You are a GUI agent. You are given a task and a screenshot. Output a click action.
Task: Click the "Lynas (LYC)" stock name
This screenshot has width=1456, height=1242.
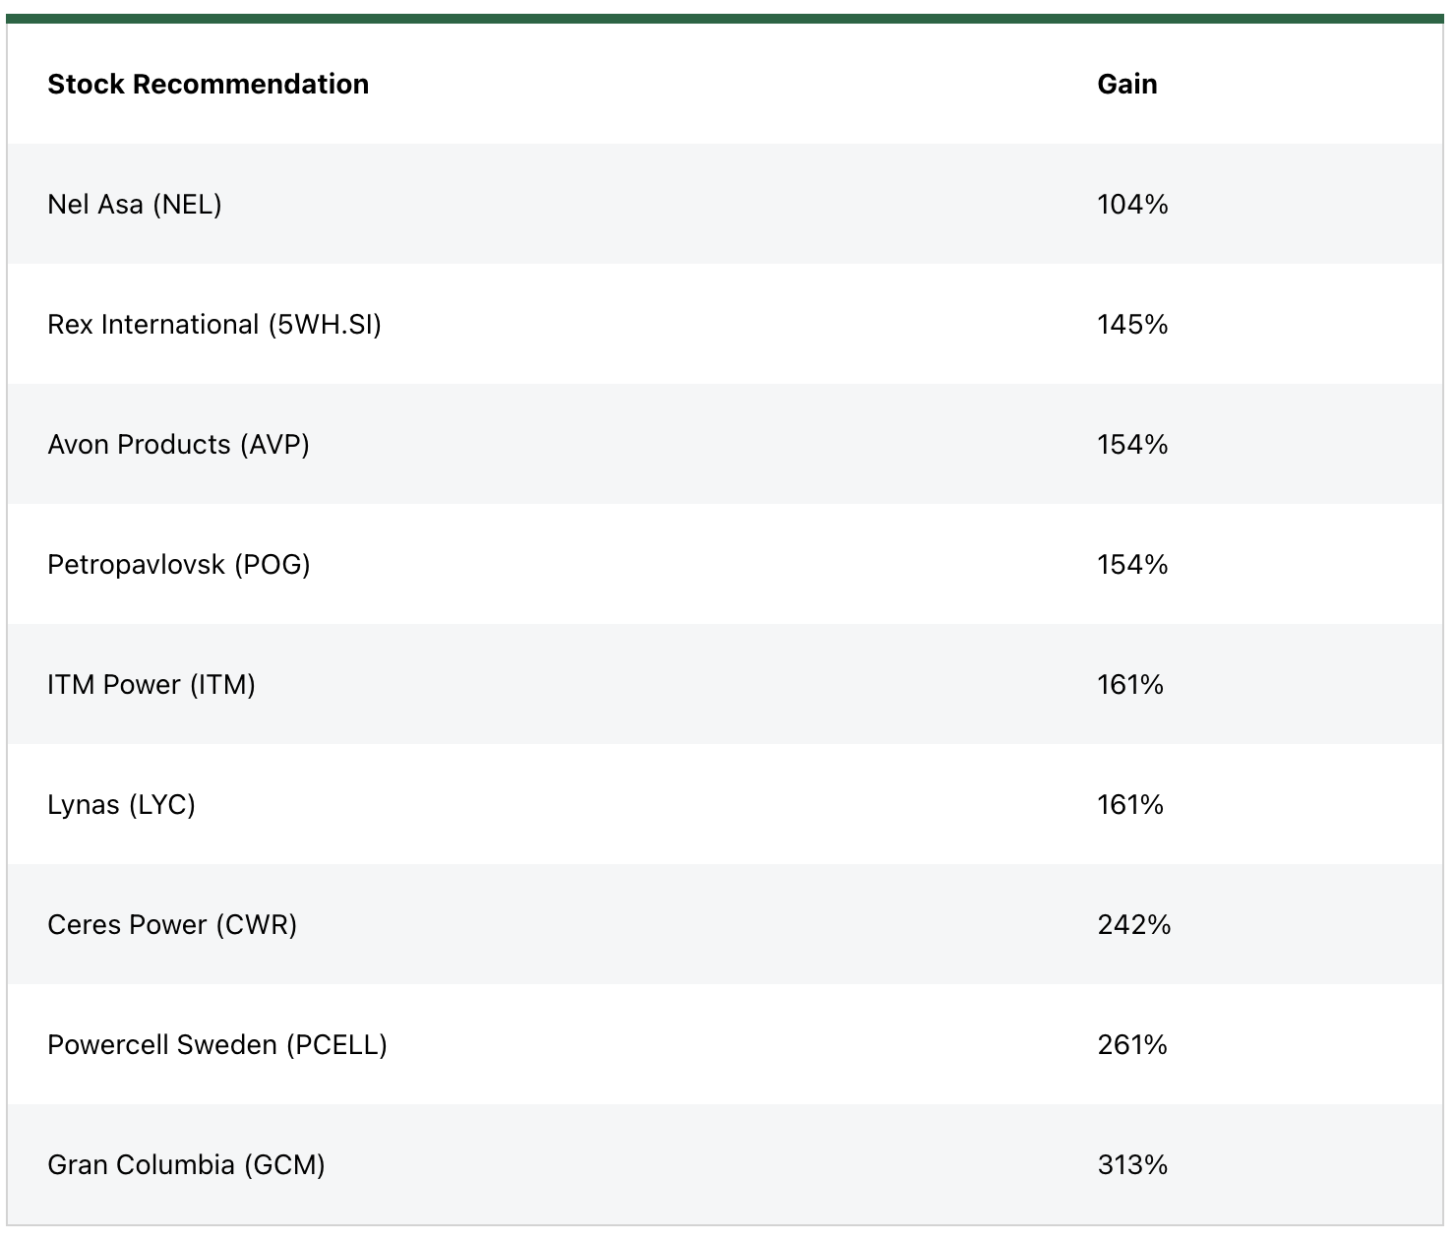(x=122, y=805)
